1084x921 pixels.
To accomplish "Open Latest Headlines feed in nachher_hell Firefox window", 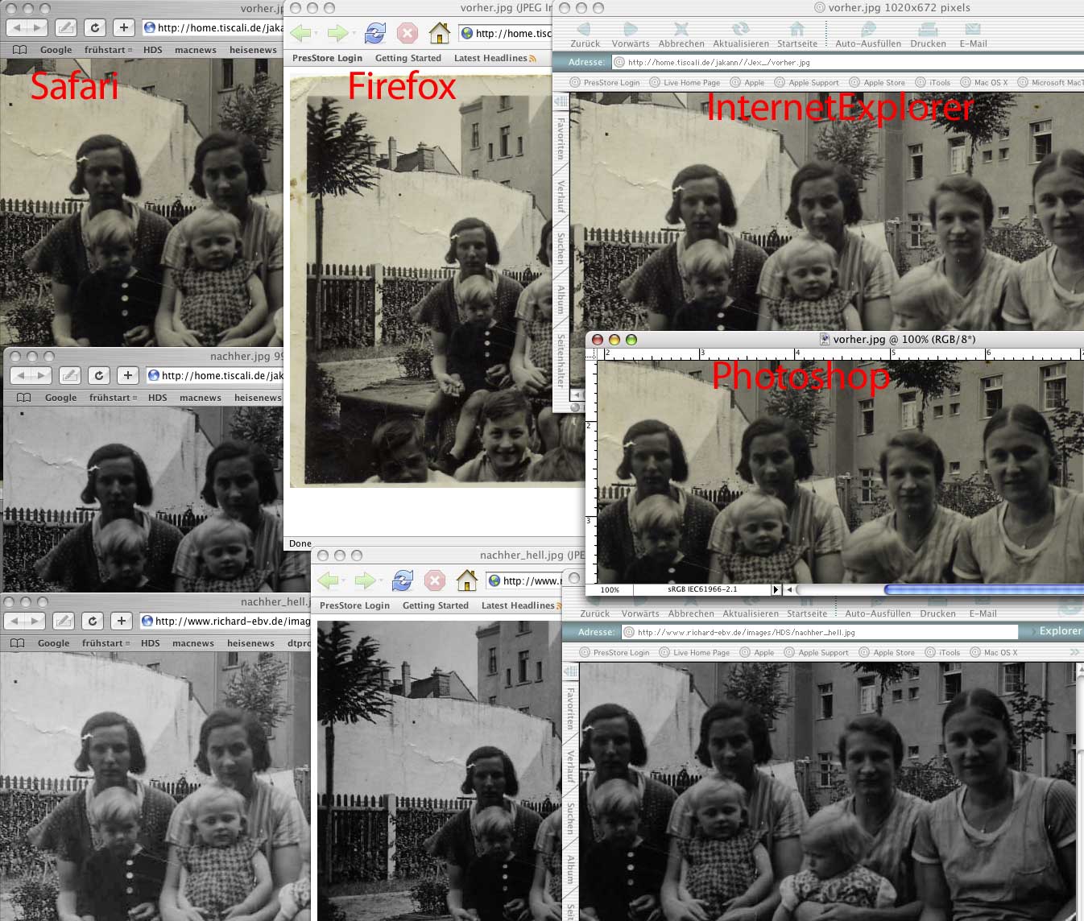I will [x=521, y=605].
